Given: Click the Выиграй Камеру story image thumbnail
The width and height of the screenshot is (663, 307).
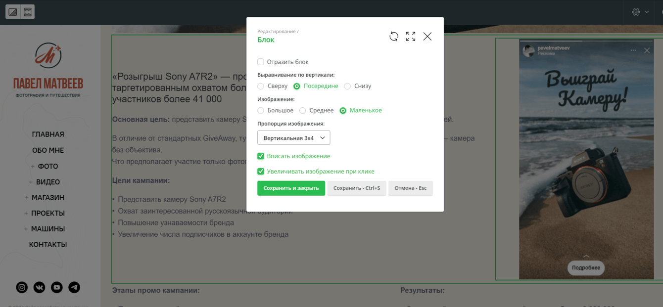Looking at the screenshot, I should (x=586, y=159).
